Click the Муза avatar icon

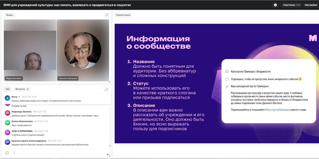pyautogui.click(x=7, y=98)
